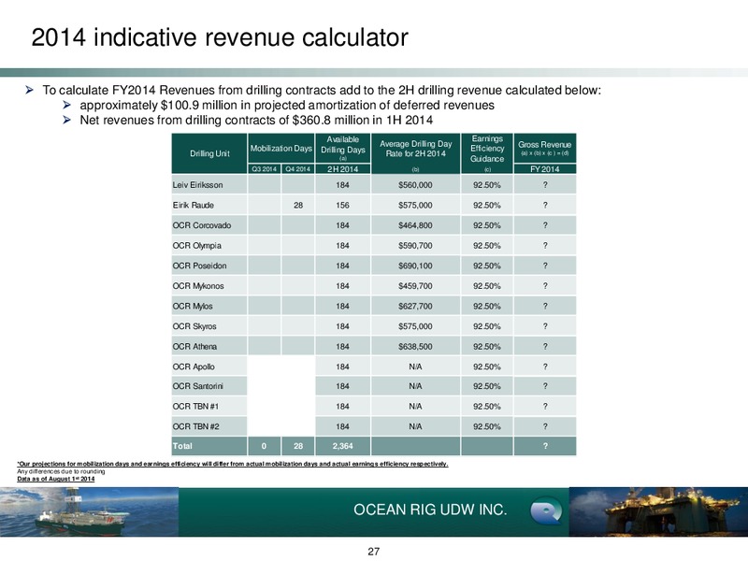Click the gross revenue '?' for Leiv Eiriksson

545,185
